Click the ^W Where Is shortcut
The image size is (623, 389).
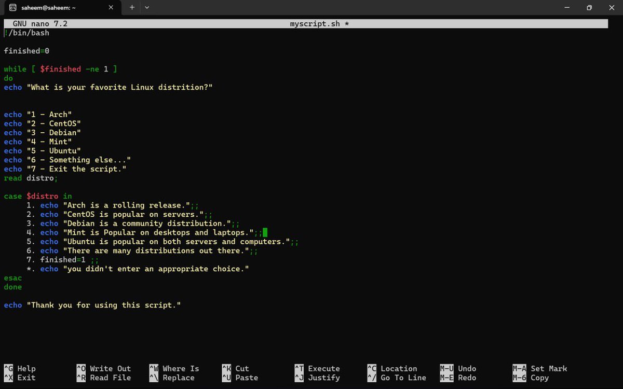click(x=174, y=369)
